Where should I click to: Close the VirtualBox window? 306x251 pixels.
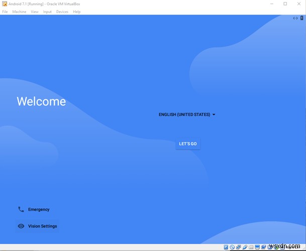[x=299, y=4]
